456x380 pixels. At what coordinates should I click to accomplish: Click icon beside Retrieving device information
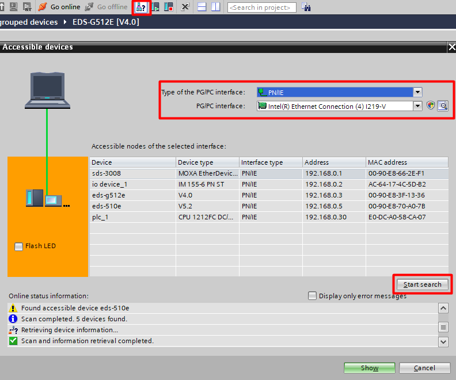(x=13, y=330)
